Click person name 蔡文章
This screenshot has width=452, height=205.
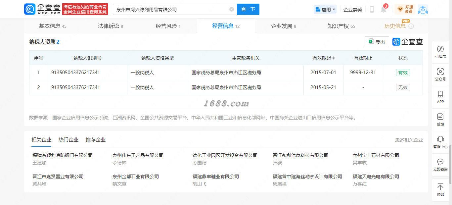[x=119, y=184]
